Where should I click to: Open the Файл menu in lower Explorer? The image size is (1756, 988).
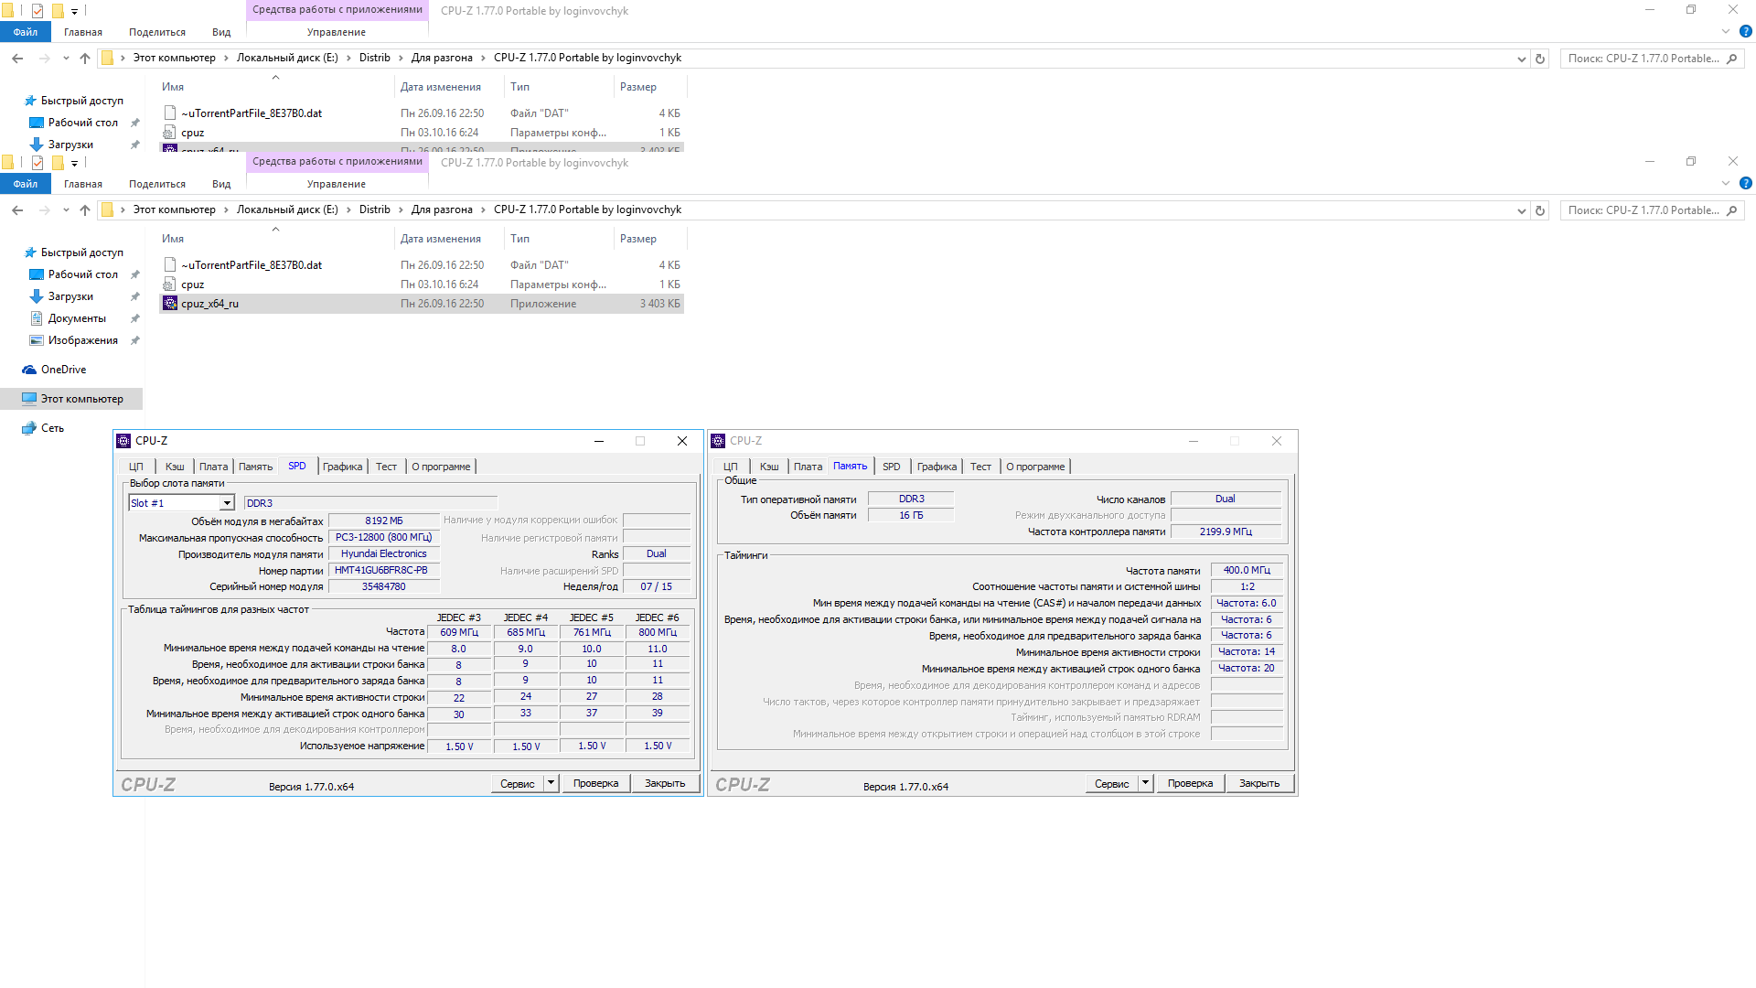coord(25,184)
